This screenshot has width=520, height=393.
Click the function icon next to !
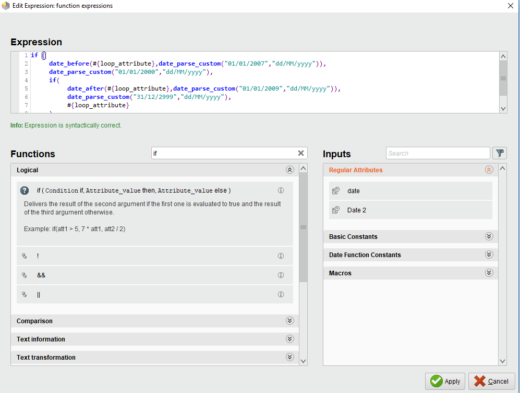click(24, 256)
